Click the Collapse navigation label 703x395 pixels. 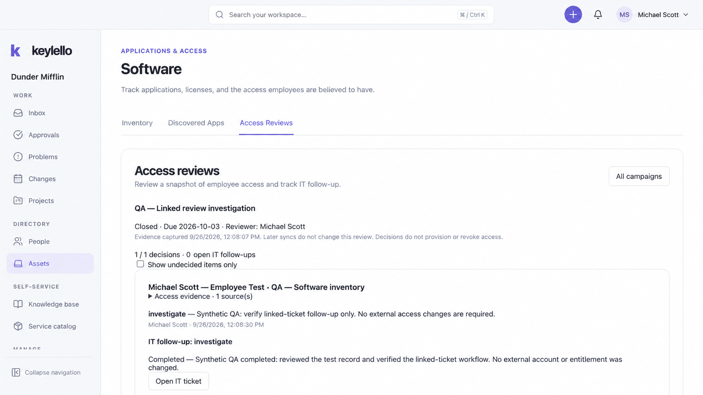[53, 372]
